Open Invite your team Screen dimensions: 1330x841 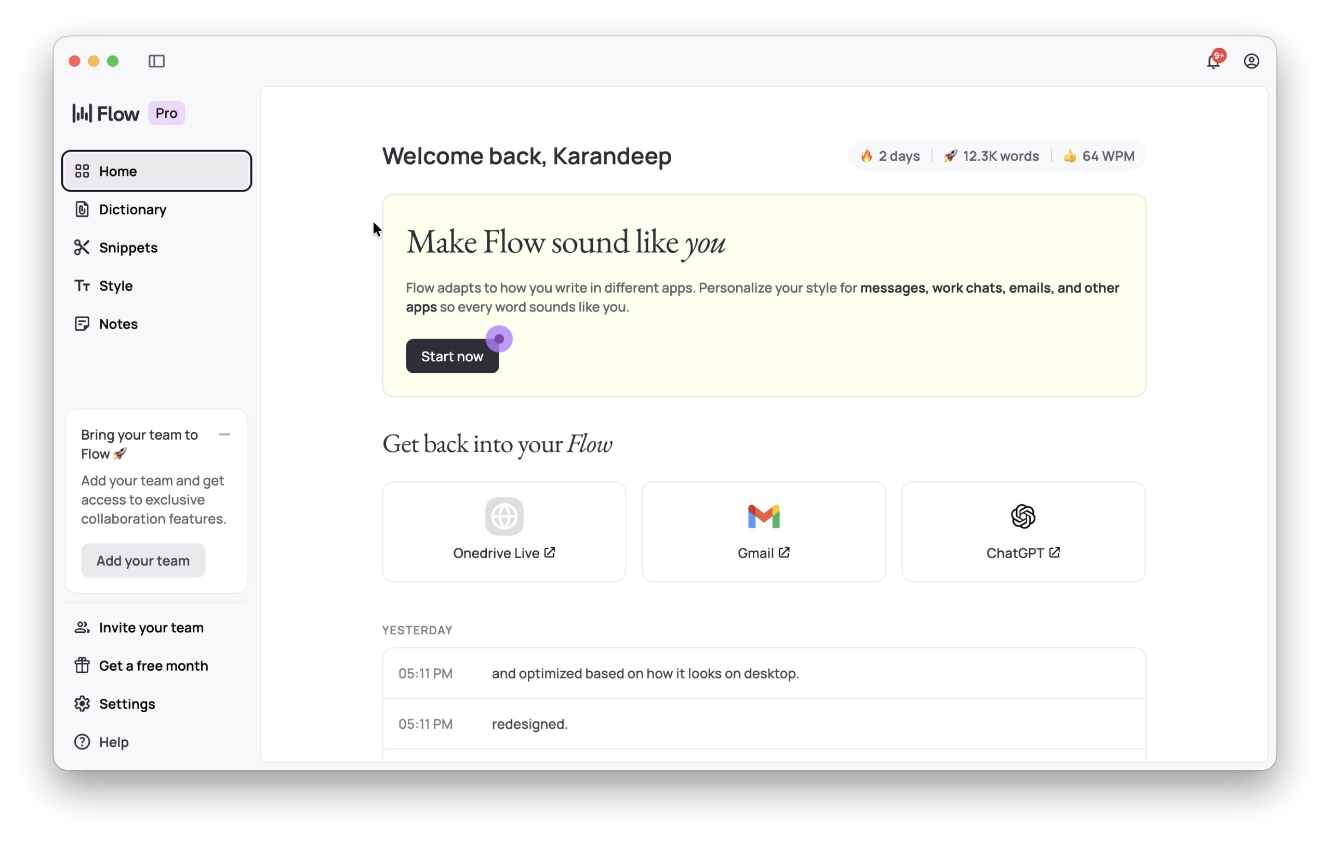(x=151, y=628)
